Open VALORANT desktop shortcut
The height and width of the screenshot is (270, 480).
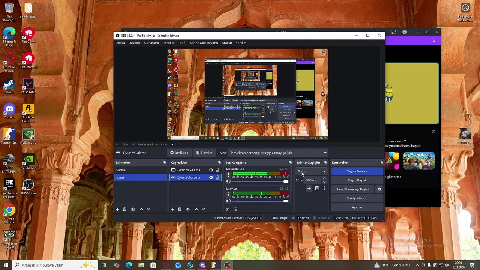(28, 86)
